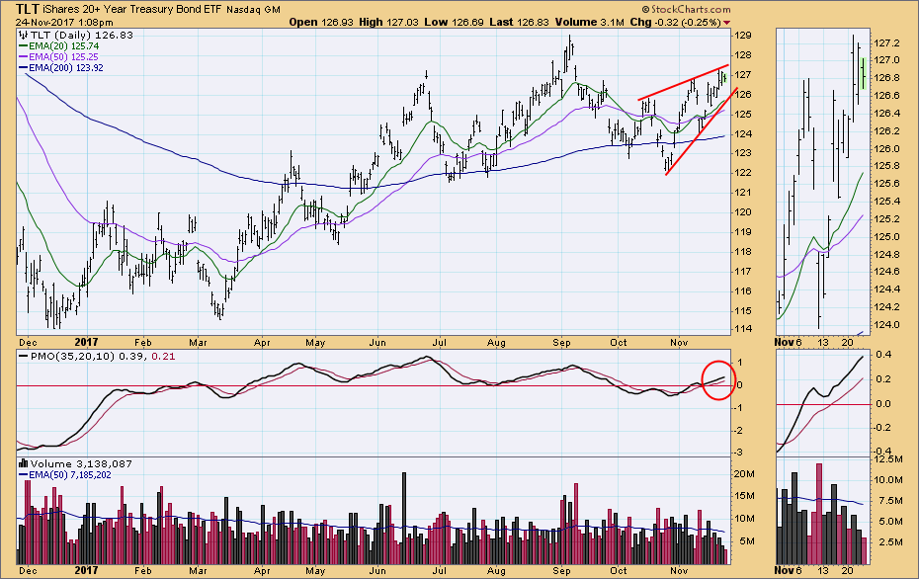Image resolution: width=919 pixels, height=579 pixels.
Task: Click the 114 price axis label
Action: [x=743, y=329]
